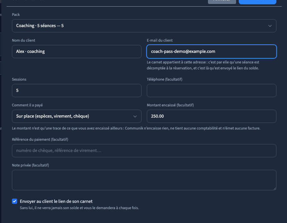Click the "Téléphone (facultatif)" label
Viewport: 287px width, 223px height.
[x=165, y=79]
